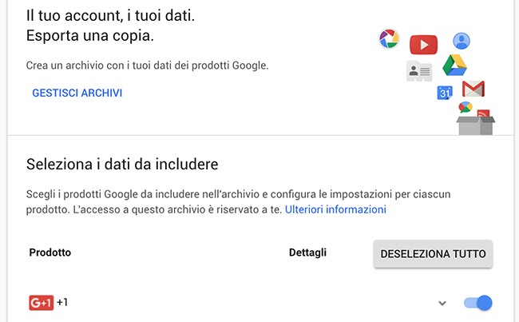Expand the +1 details chevron

[x=442, y=303]
